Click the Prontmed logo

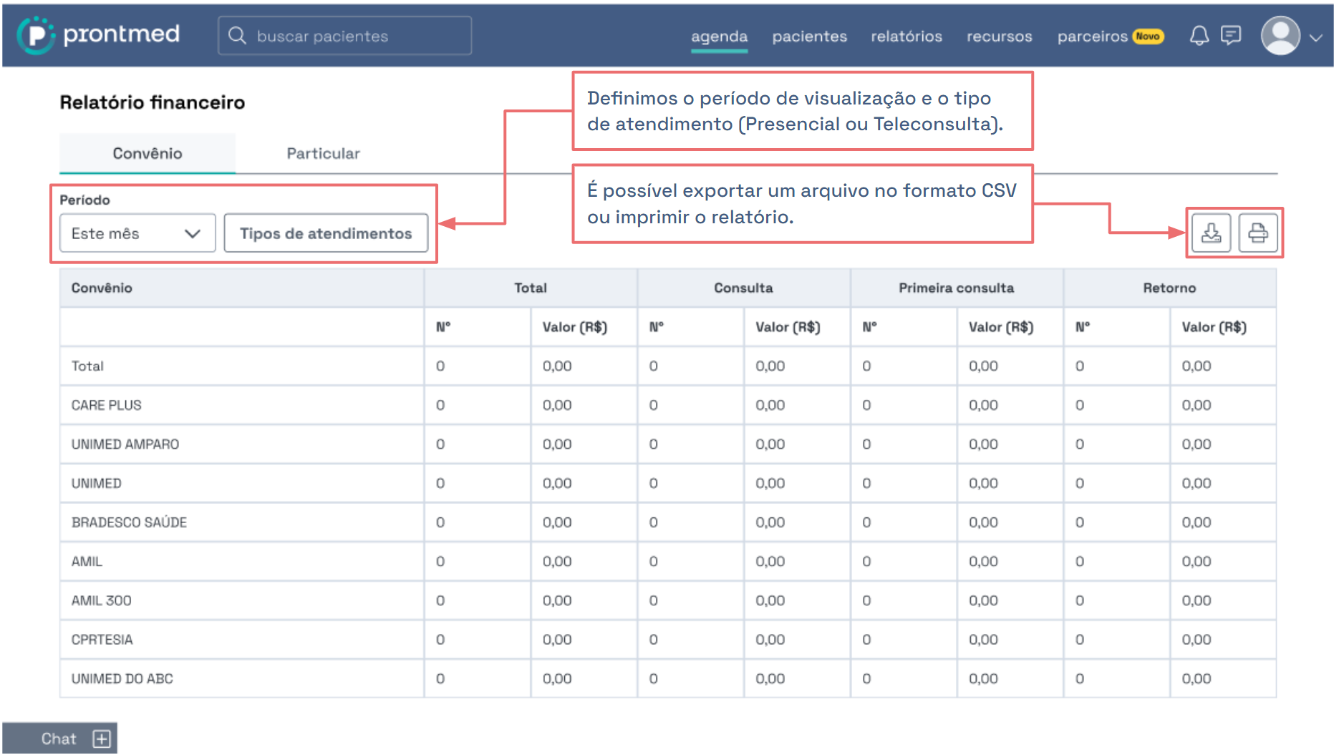[x=99, y=35]
